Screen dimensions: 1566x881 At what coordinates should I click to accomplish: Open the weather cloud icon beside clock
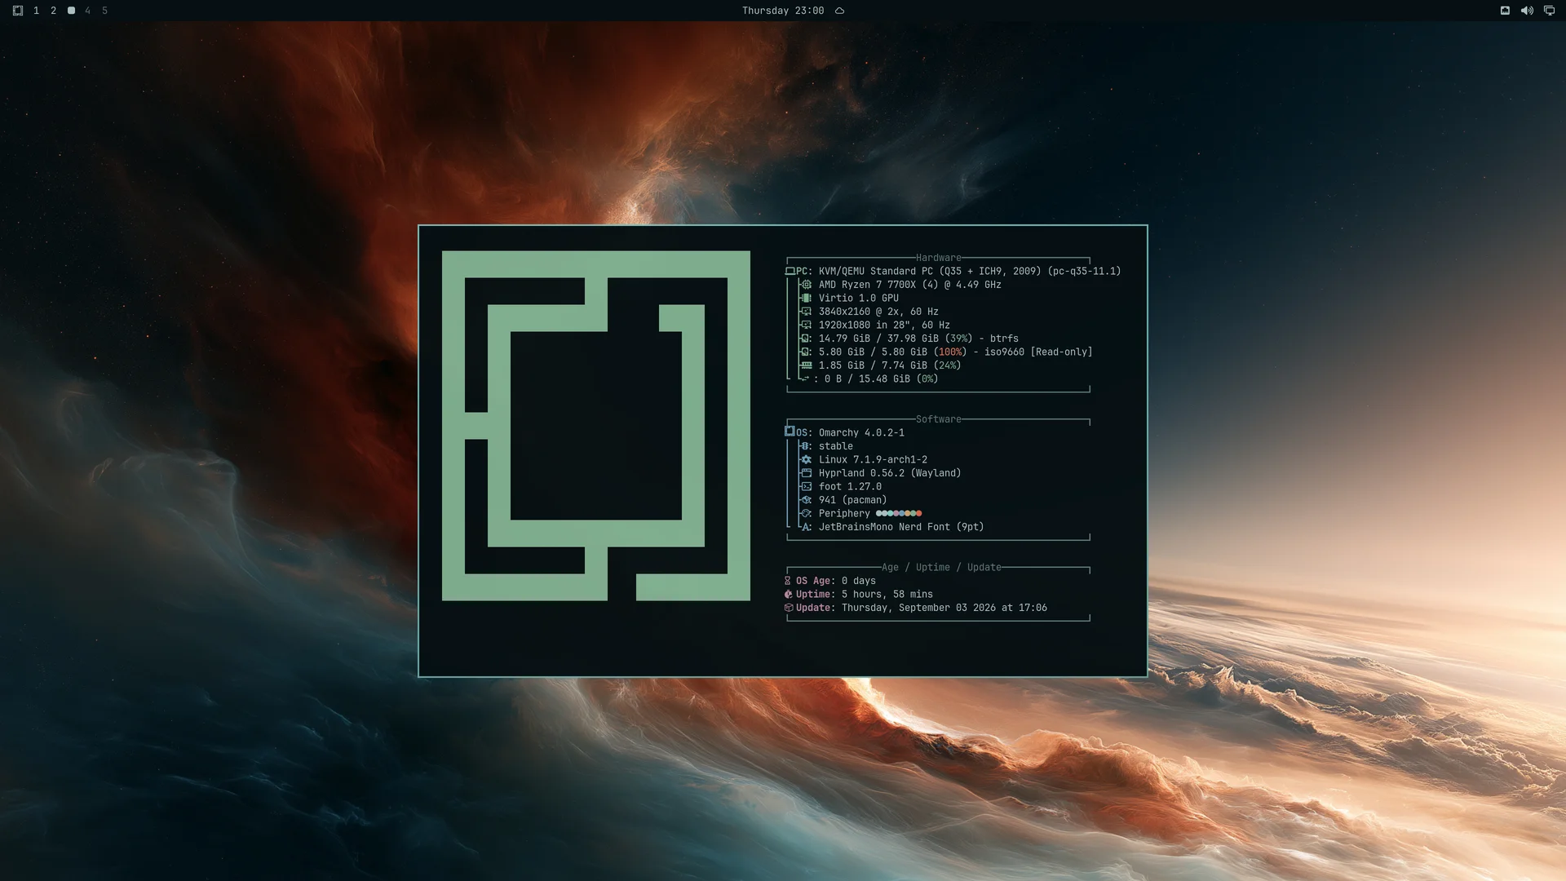point(839,11)
